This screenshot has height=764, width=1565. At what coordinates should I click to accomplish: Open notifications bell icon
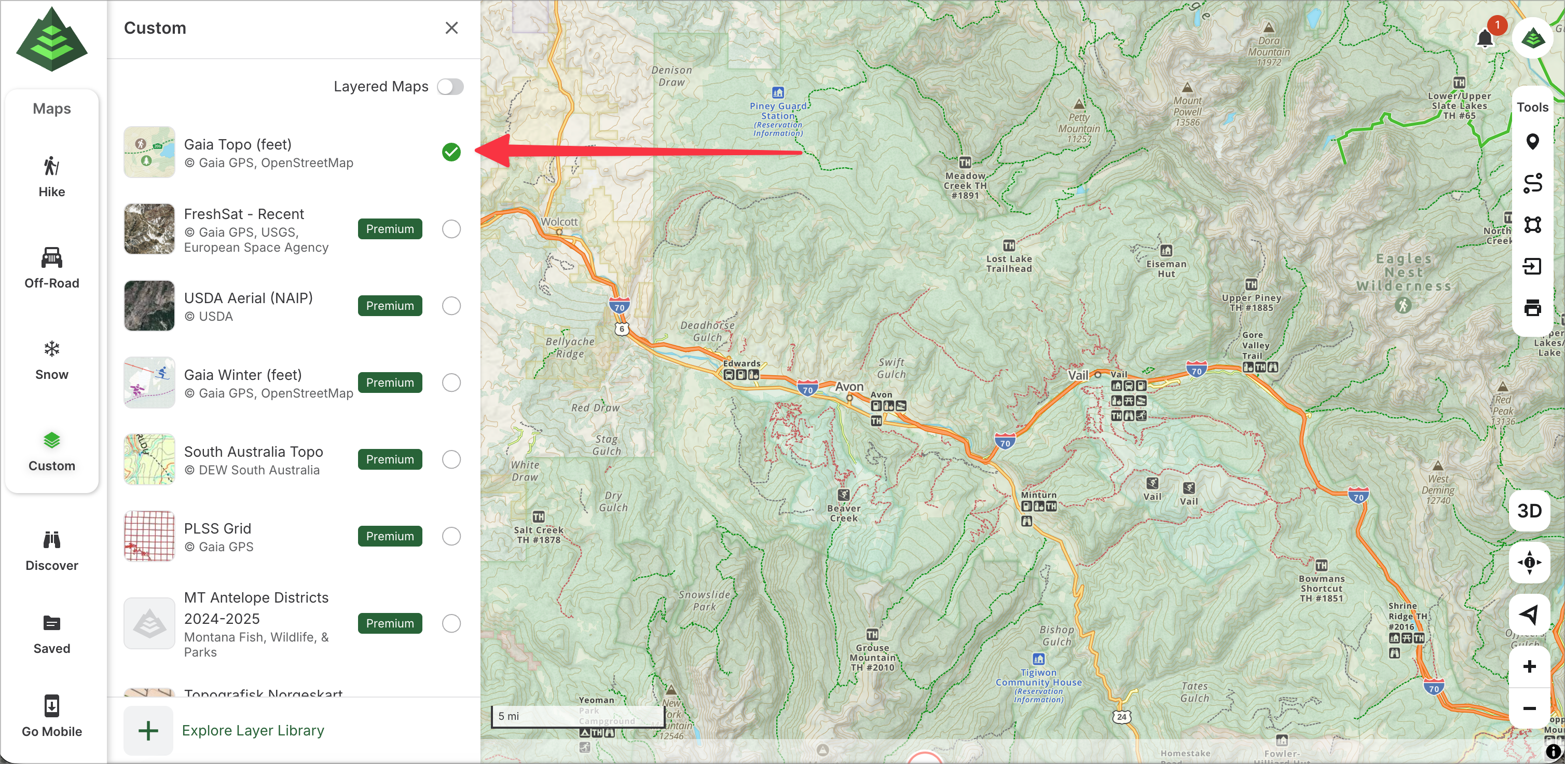pyautogui.click(x=1485, y=39)
